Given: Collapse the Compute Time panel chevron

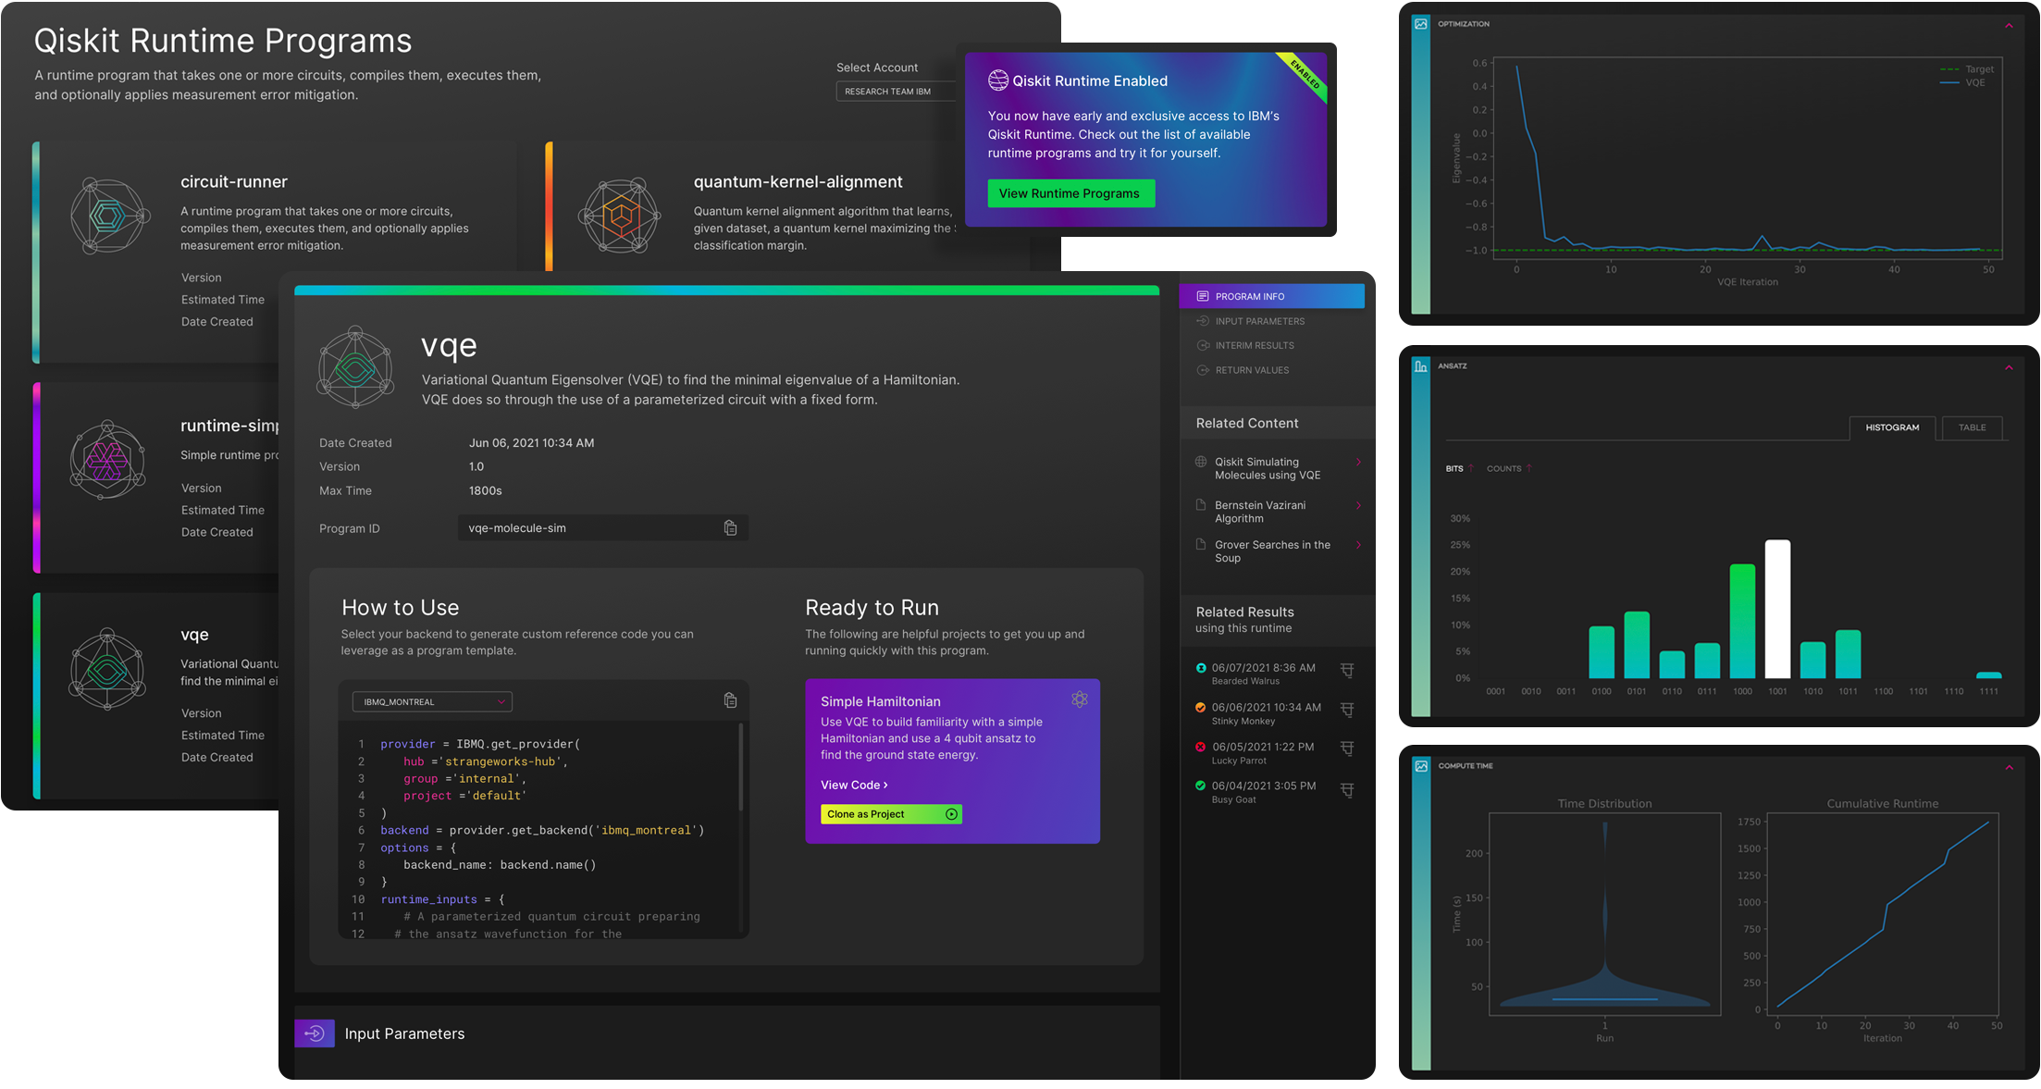Looking at the screenshot, I should point(2009,767).
